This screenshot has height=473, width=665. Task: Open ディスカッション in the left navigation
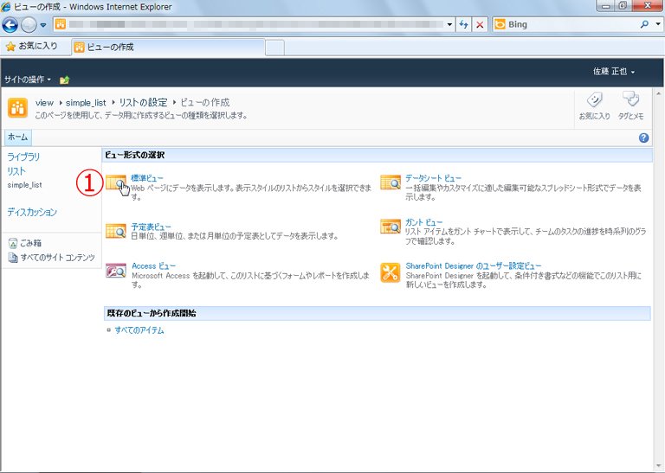[x=32, y=212]
